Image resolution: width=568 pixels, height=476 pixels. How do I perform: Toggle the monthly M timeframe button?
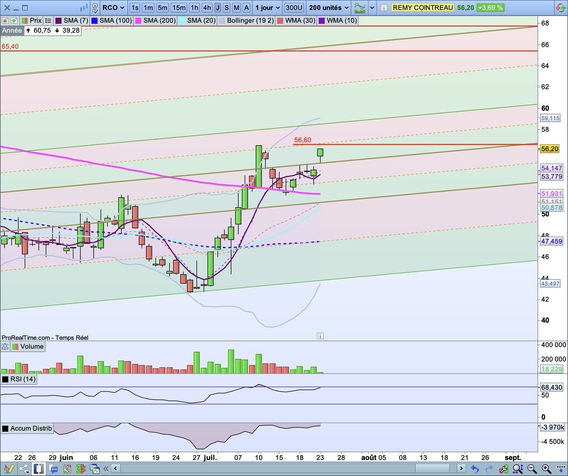point(236,8)
